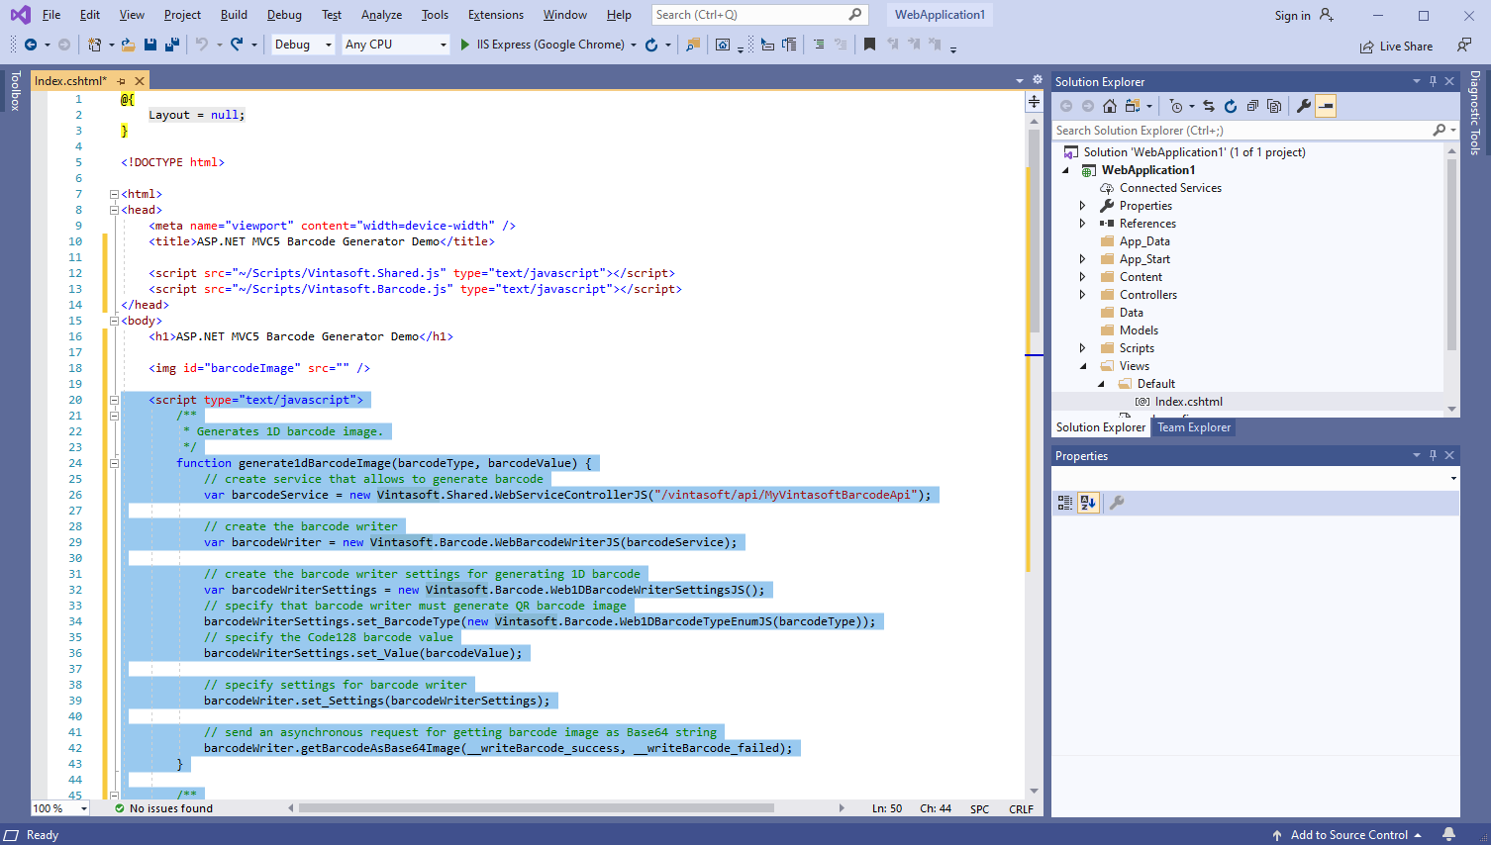The image size is (1491, 845).
Task: Refresh the Solution Explorer tree
Action: click(1231, 106)
